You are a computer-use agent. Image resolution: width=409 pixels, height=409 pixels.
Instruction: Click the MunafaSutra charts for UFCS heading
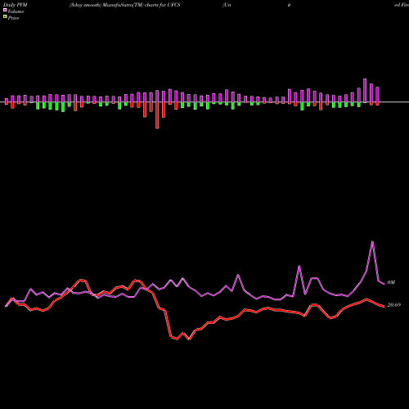(125, 5)
